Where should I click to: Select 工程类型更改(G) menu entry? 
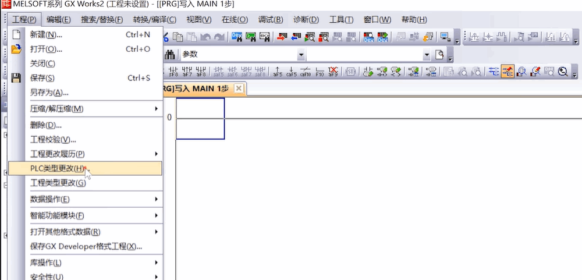point(86,183)
